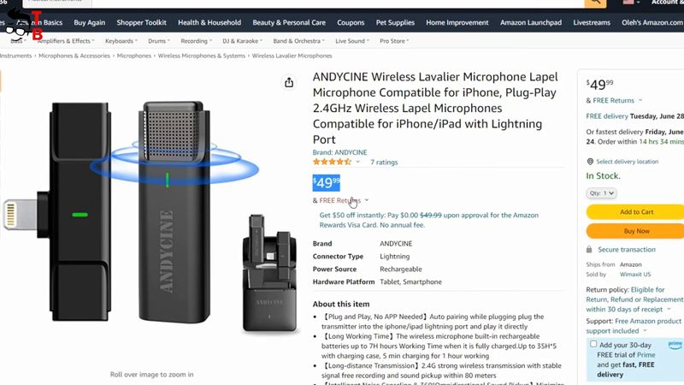Click the padlock Secure transaction icon
The width and height of the screenshot is (684, 385).
589,250
